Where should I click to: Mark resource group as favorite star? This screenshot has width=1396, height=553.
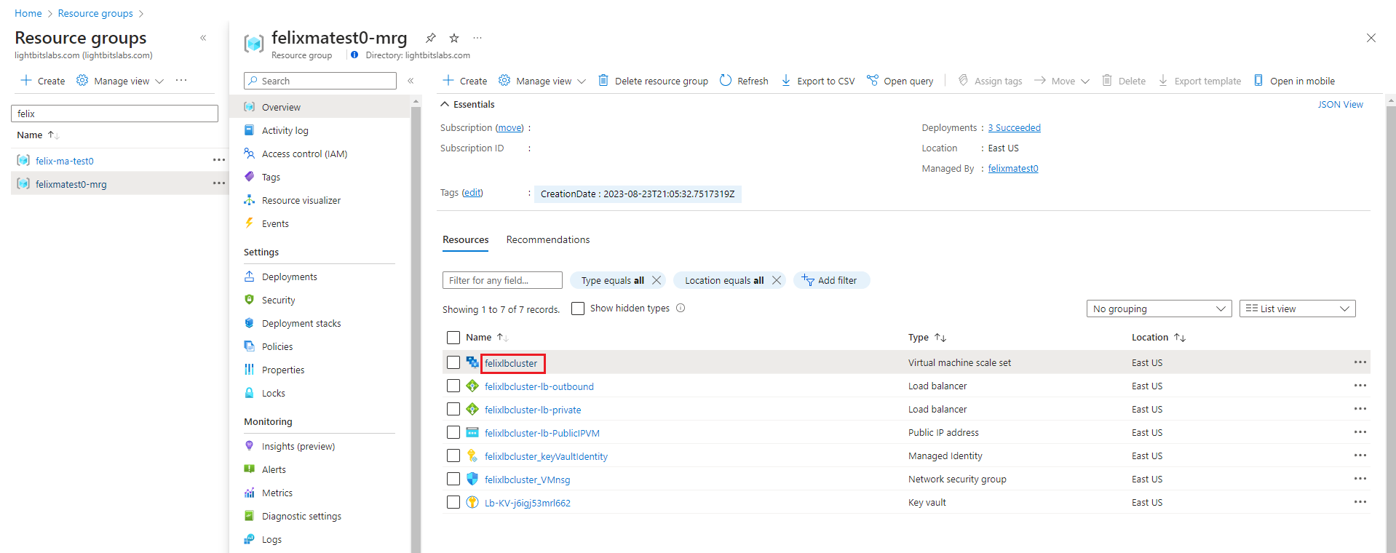pos(454,38)
